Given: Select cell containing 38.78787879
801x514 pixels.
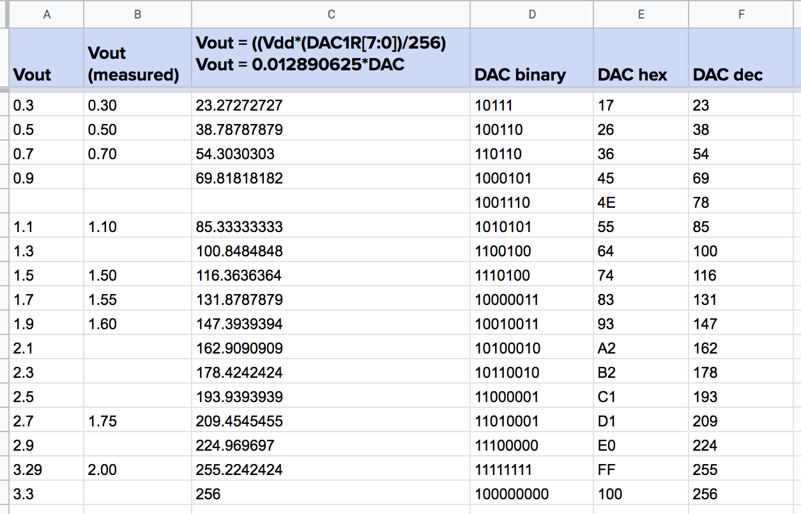Looking at the screenshot, I should pos(331,130).
